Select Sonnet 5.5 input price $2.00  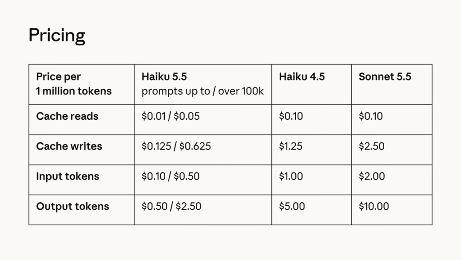coord(372,176)
